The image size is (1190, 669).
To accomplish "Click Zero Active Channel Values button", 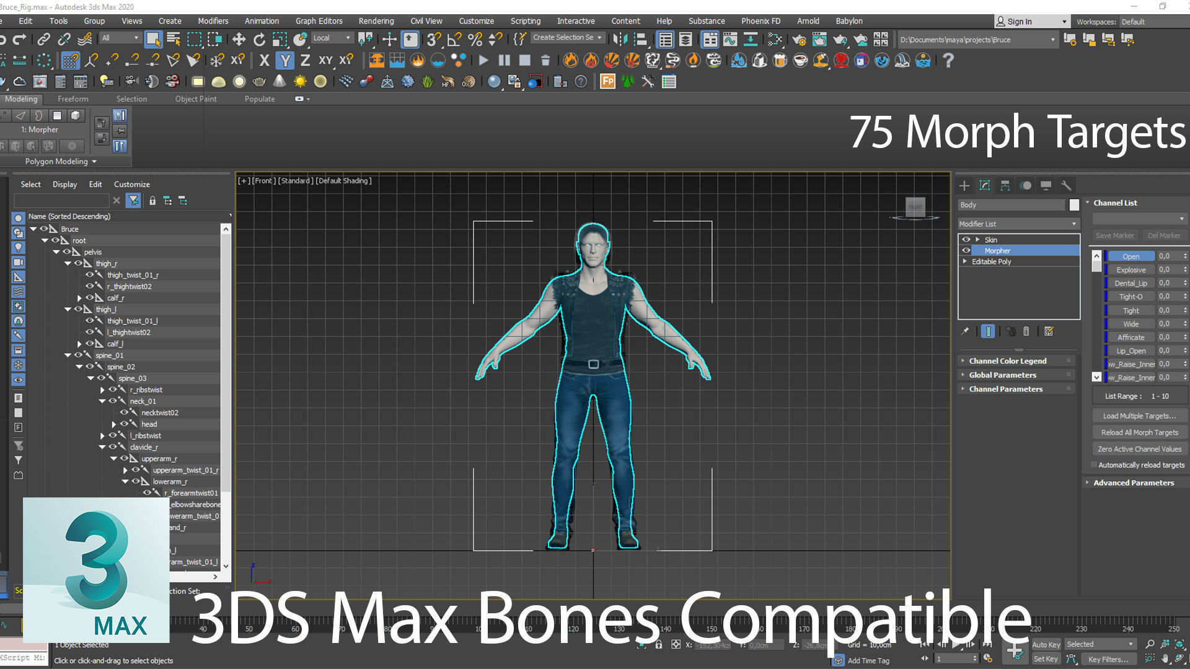I will tap(1139, 450).
